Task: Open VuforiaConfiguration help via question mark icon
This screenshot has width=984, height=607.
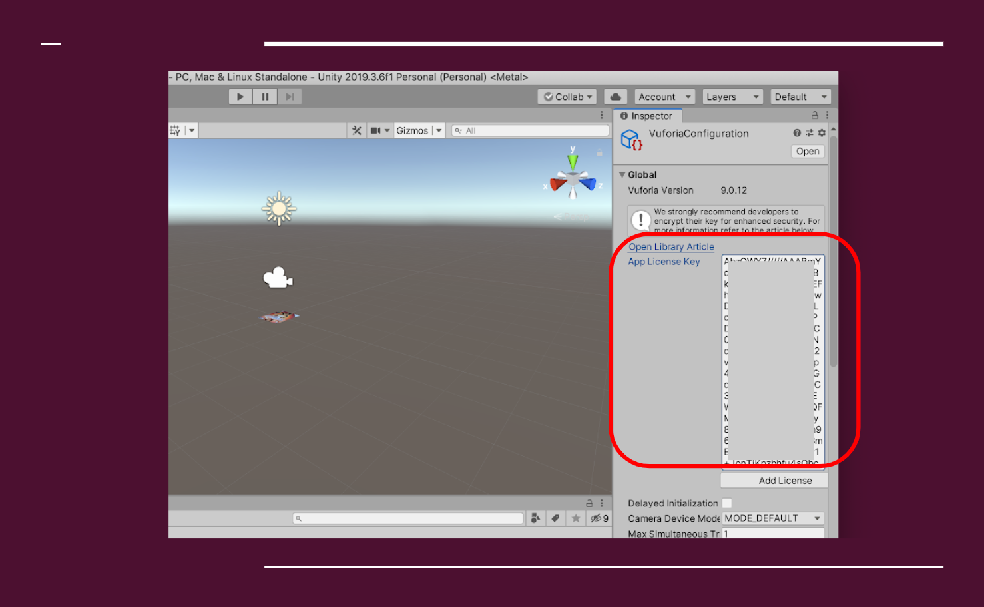Action: tap(797, 133)
